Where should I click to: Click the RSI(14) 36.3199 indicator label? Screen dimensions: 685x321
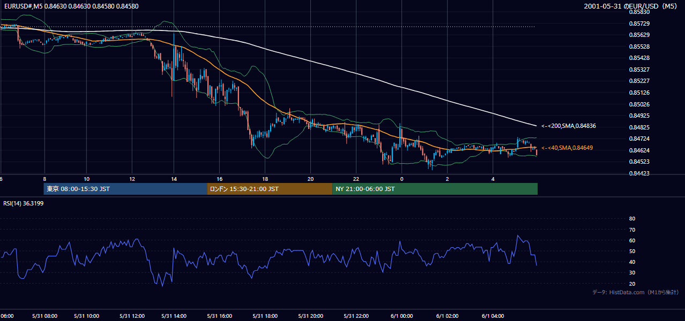coord(23,203)
